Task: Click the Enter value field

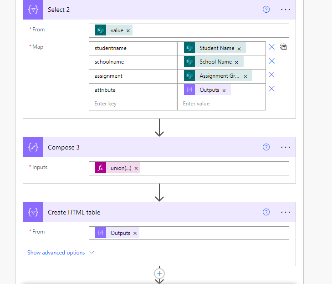Action: click(221, 104)
